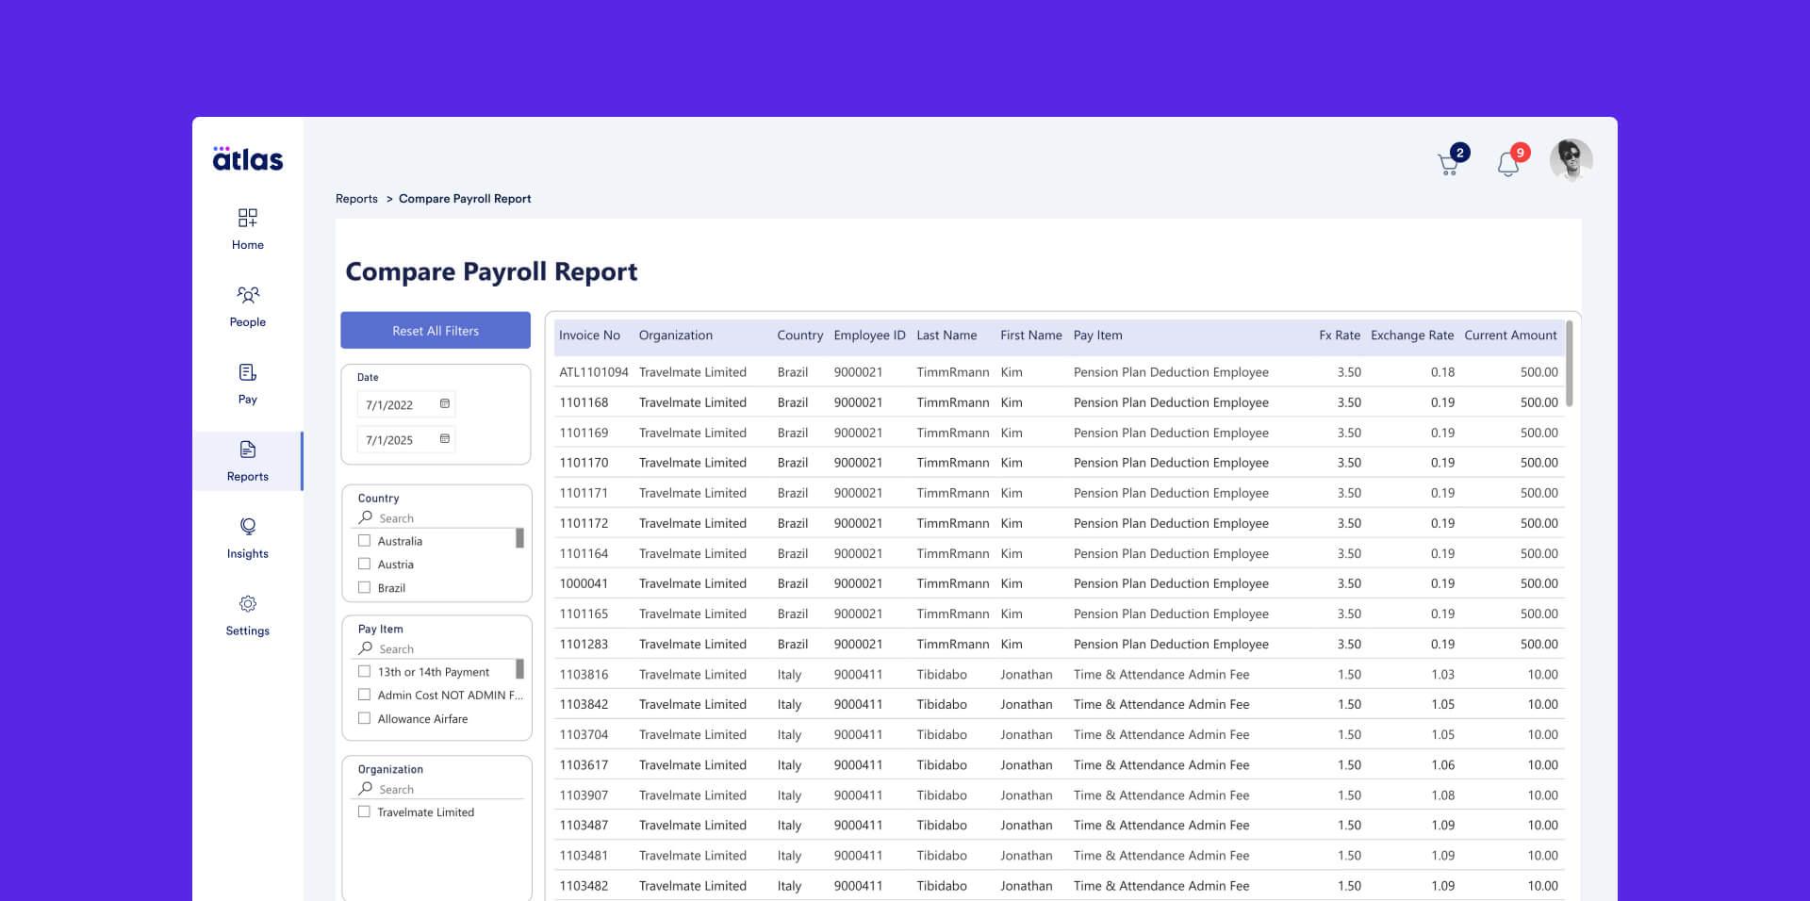Click the Organization filter search magnifier icon
The height and width of the screenshot is (901, 1810).
pos(366,789)
